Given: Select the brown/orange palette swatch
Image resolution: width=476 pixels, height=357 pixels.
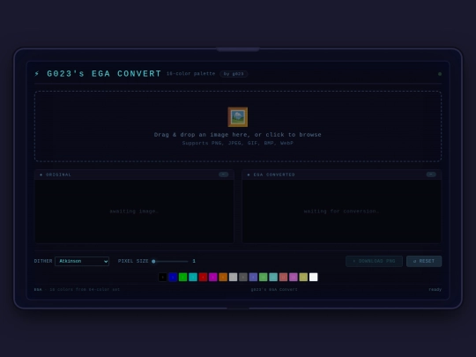Looking at the screenshot, I should click(x=223, y=277).
